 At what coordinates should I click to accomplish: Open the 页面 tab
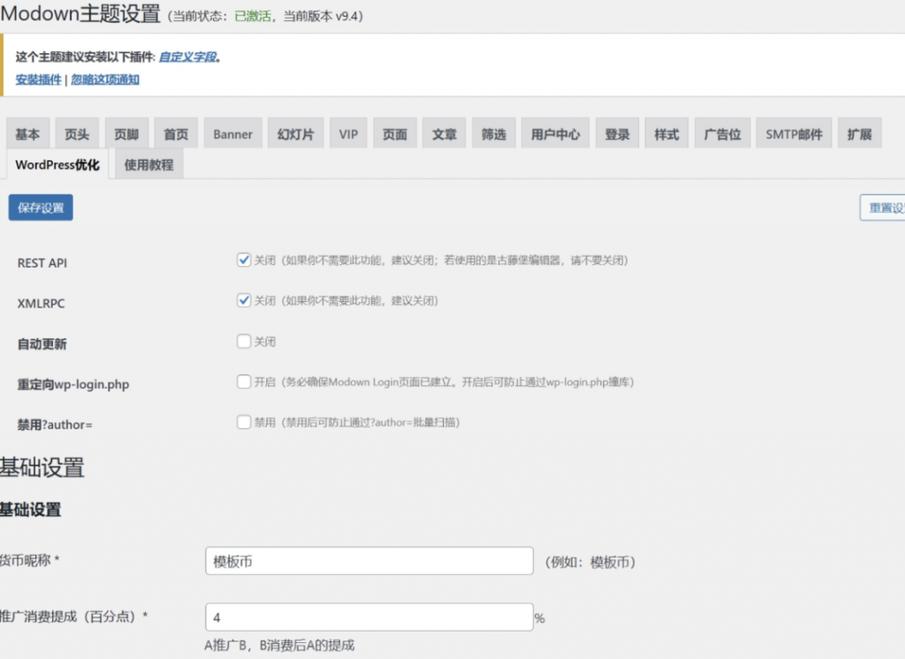pos(395,134)
